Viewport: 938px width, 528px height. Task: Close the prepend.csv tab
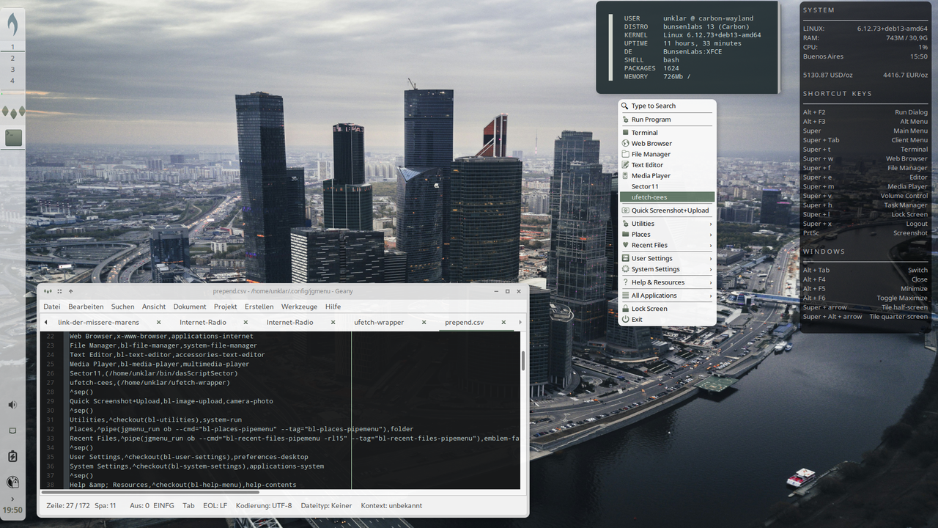tap(503, 323)
